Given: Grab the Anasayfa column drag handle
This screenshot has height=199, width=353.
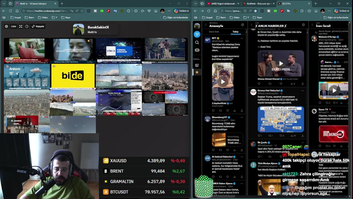Looking at the screenshot, I should click(206, 25).
